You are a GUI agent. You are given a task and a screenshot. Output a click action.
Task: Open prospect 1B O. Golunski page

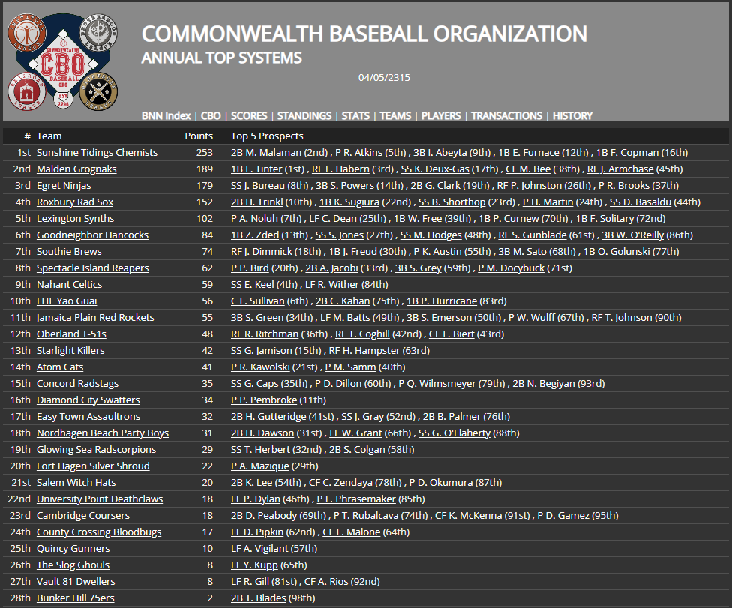(616, 251)
